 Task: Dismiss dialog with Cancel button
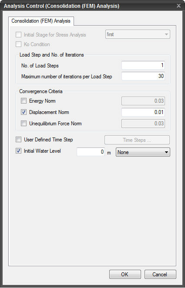coord(160,275)
